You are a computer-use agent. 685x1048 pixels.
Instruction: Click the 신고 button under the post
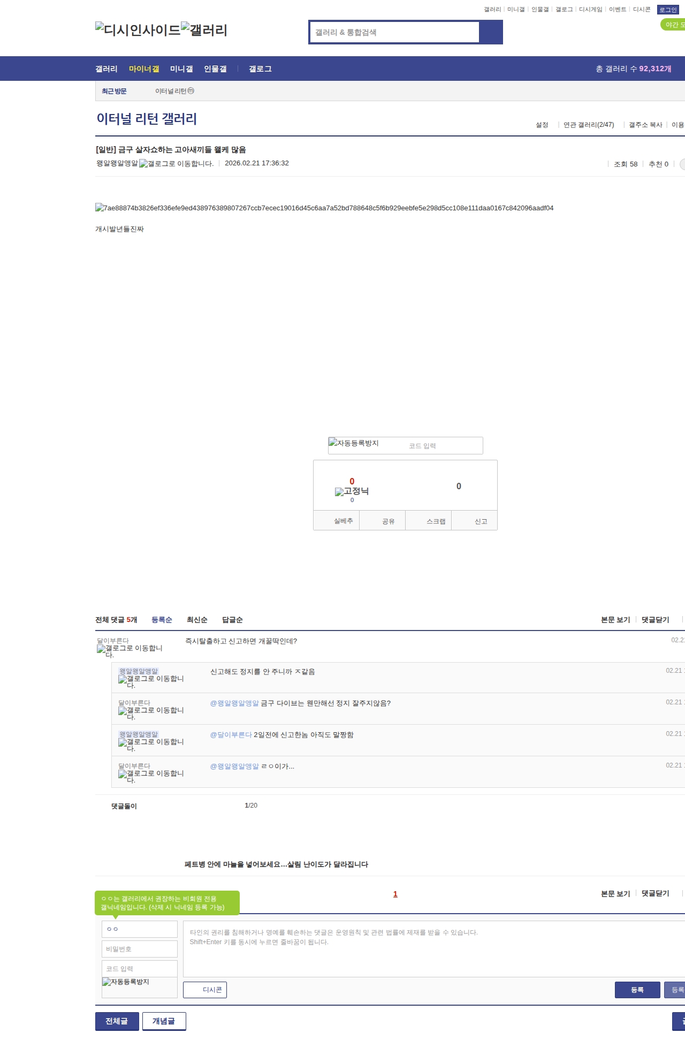click(x=475, y=521)
